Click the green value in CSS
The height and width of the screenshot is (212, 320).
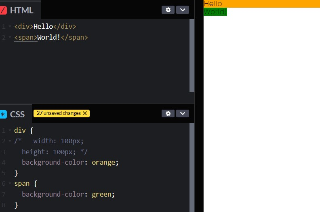pyautogui.click(x=101, y=195)
